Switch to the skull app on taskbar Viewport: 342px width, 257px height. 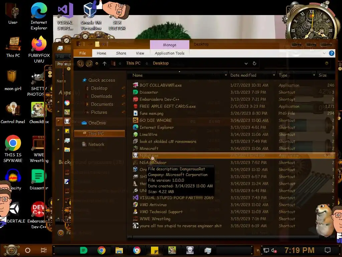pyautogui.click(x=190, y=250)
